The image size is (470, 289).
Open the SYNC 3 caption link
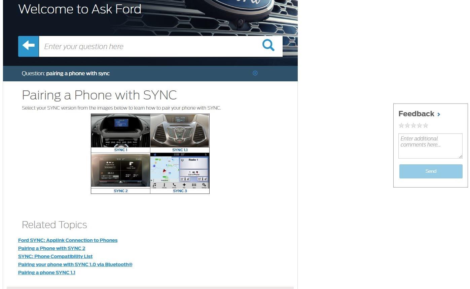(x=180, y=191)
